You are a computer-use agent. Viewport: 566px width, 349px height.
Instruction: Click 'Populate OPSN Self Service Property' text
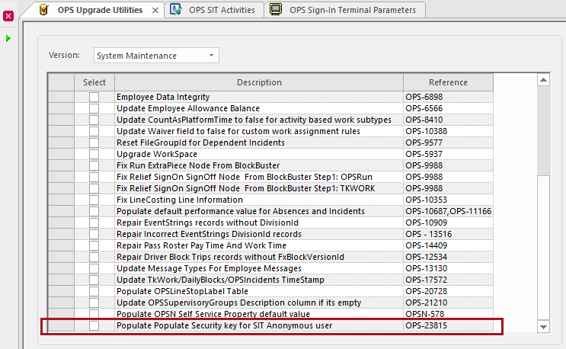(213, 314)
